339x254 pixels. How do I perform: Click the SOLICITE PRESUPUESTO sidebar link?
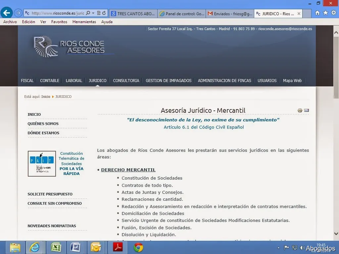[50, 194]
